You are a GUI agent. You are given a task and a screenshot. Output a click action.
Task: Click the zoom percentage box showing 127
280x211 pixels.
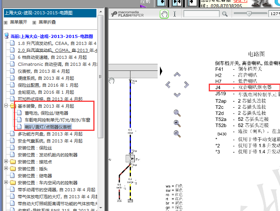click(x=274, y=14)
